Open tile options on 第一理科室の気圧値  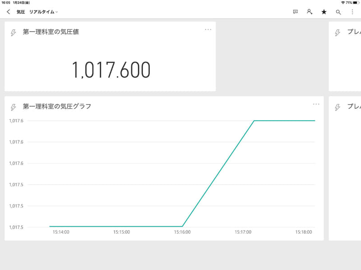point(208,29)
